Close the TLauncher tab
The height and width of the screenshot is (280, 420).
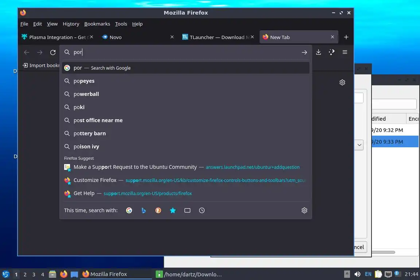tap(252, 37)
